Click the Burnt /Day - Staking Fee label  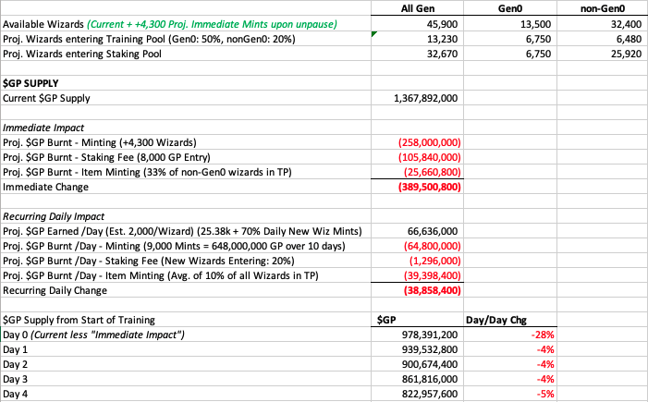tap(149, 262)
